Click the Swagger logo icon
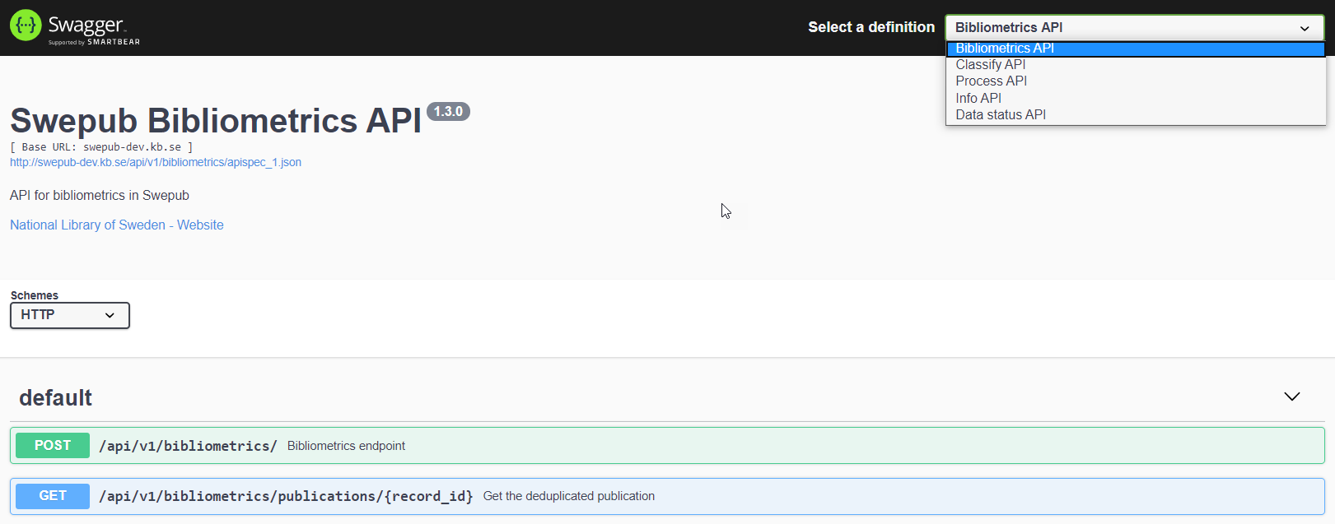This screenshot has height=524, width=1335. coord(26,26)
